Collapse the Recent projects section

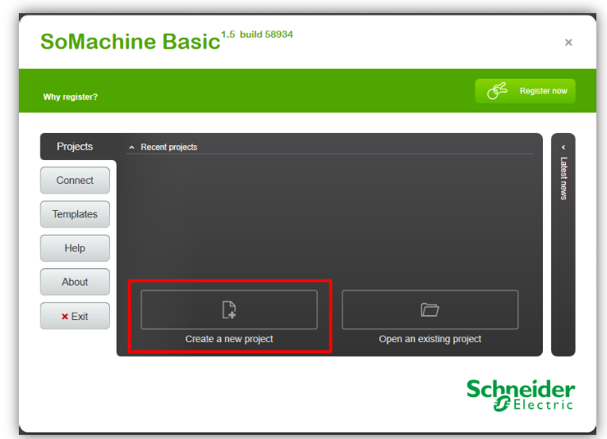pyautogui.click(x=131, y=148)
